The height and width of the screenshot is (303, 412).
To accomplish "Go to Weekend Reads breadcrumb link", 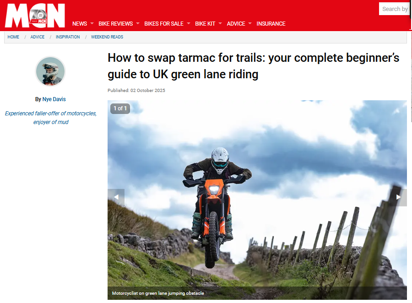I will pyautogui.click(x=107, y=37).
